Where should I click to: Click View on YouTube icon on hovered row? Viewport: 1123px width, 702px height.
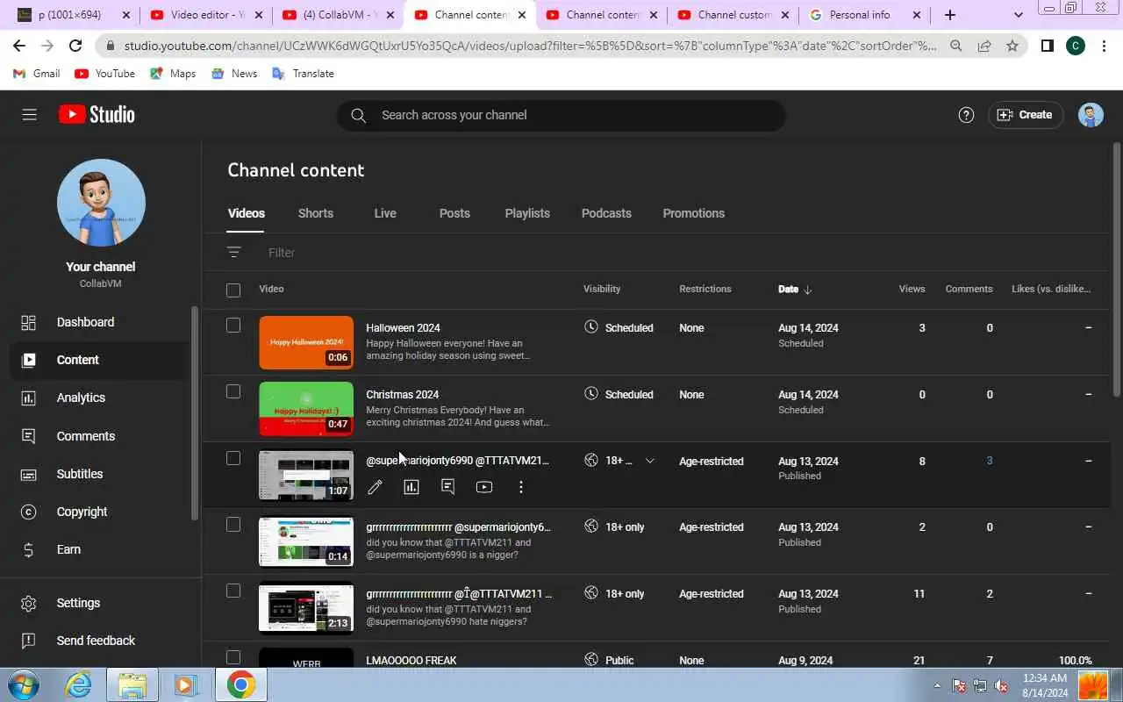click(484, 487)
